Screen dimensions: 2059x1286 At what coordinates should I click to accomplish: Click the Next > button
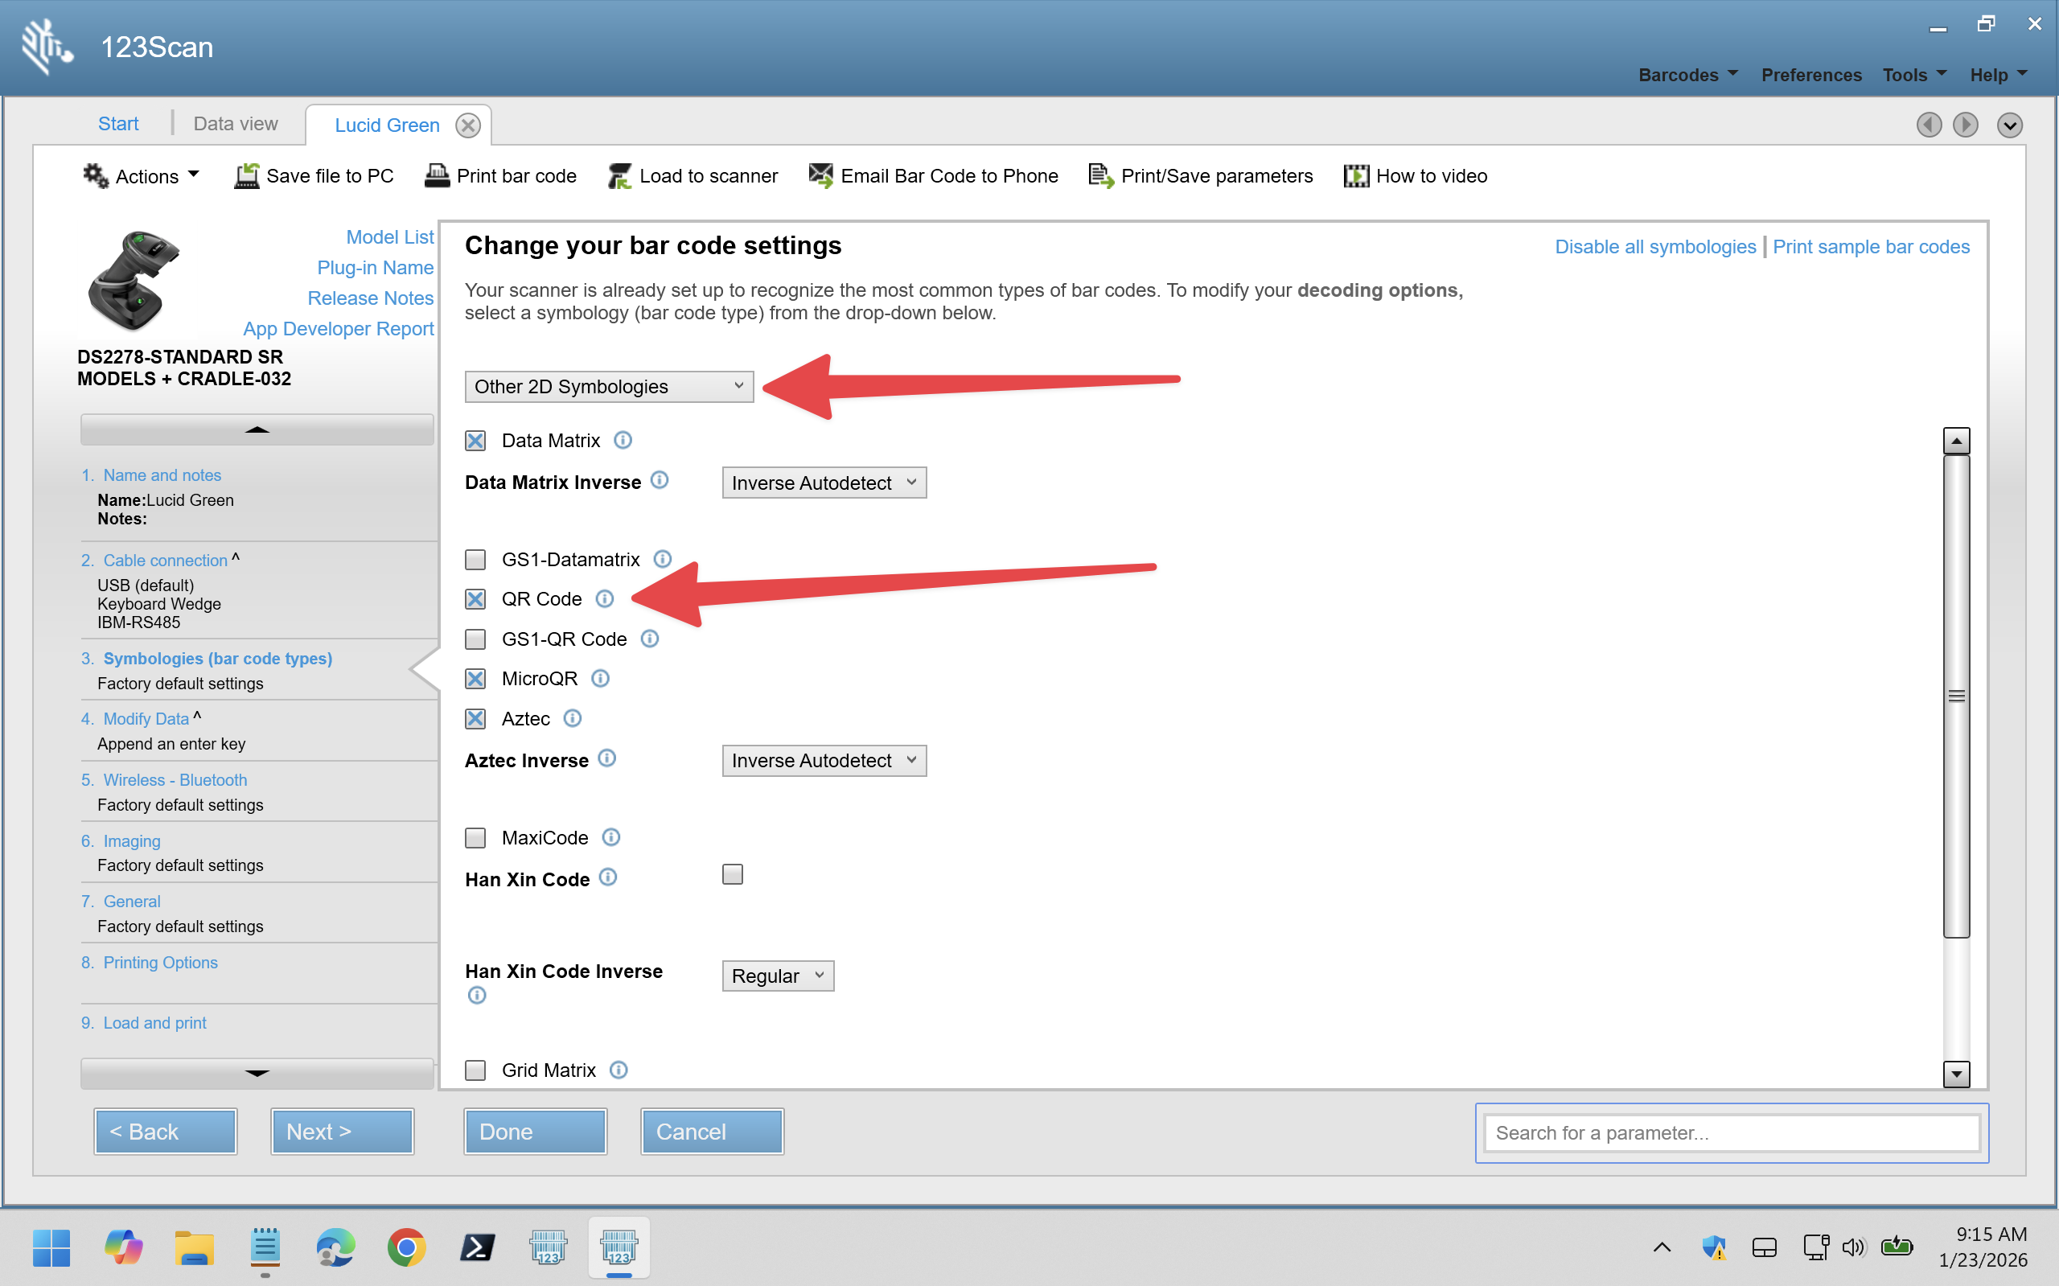341,1132
